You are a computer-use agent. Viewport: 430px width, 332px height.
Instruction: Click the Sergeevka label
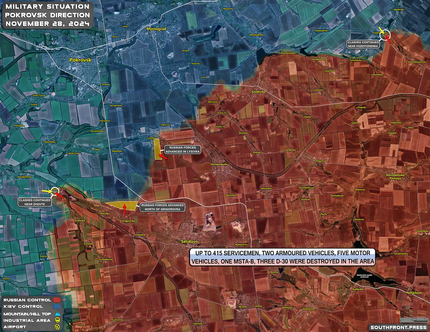click(291, 150)
